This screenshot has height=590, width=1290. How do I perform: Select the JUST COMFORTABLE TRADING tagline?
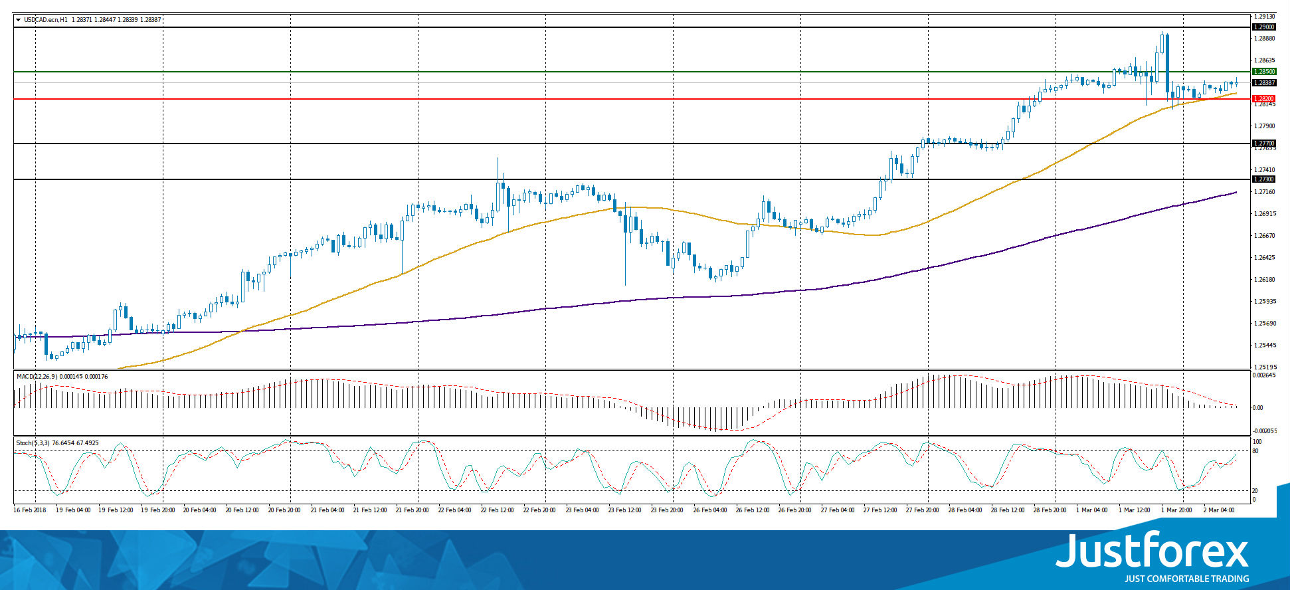pyautogui.click(x=1186, y=579)
